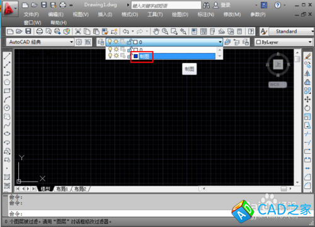Image resolution: width=315 pixels, height=227 pixels.
Task: Toggle the lock icon on the 制图 layer
Action: pos(129,56)
